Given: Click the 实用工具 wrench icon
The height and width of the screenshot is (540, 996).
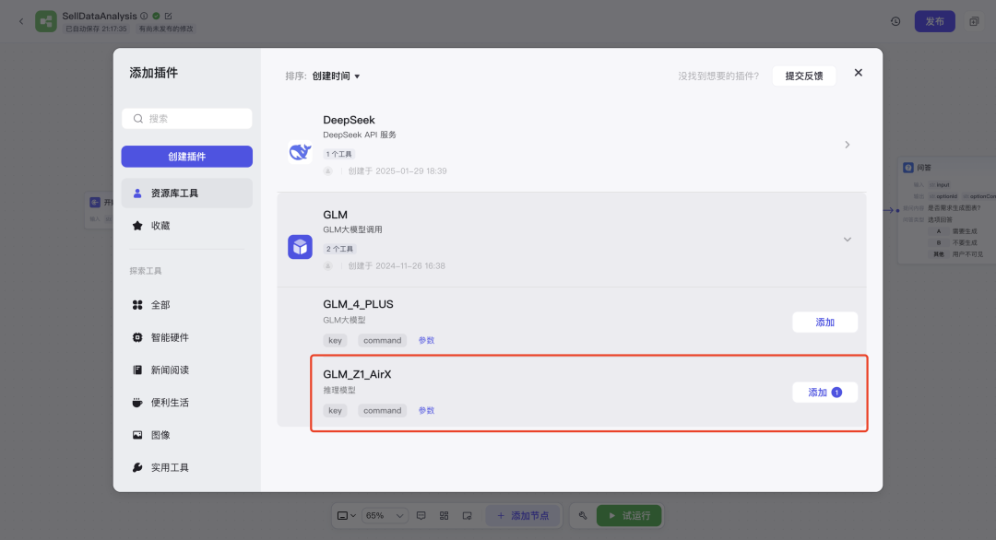Looking at the screenshot, I should (x=137, y=467).
